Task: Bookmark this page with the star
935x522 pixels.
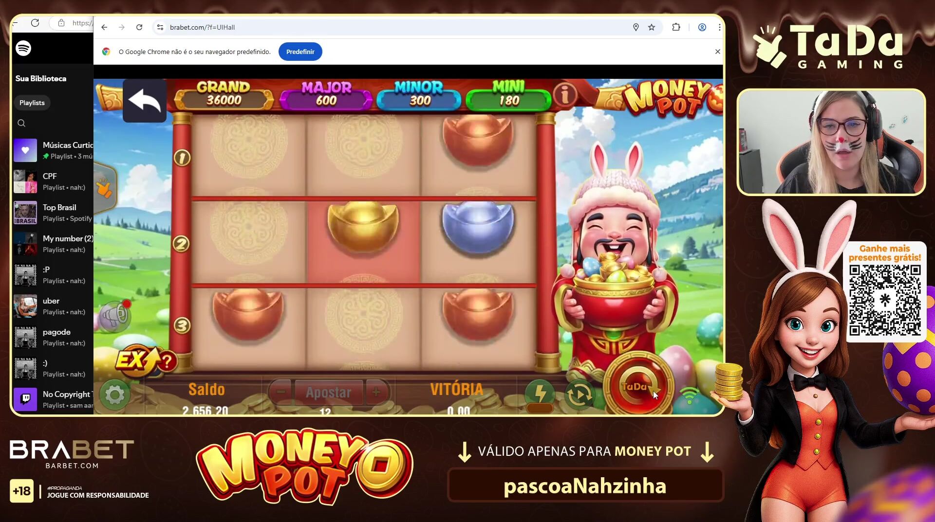Action: (652, 27)
